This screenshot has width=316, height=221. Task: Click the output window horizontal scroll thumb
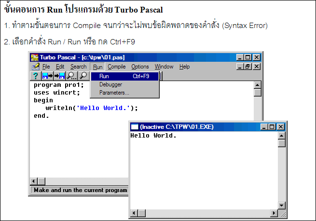142,213
